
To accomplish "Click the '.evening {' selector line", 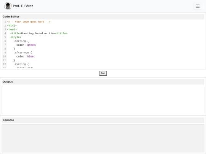I will (21, 64).
